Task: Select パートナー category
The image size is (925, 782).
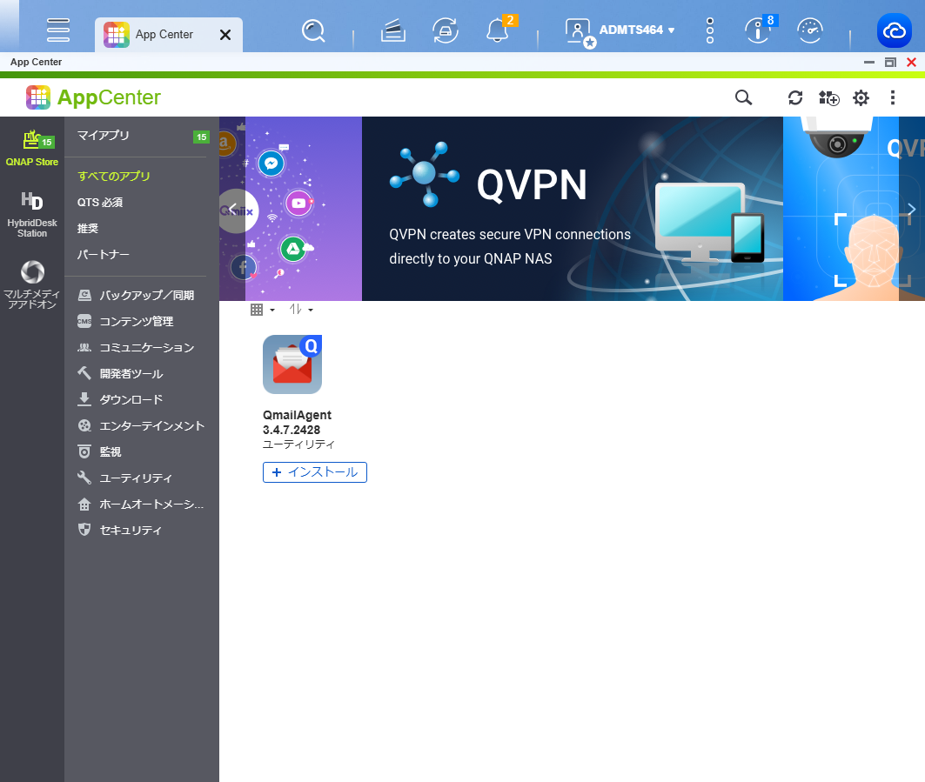Action: click(x=104, y=254)
